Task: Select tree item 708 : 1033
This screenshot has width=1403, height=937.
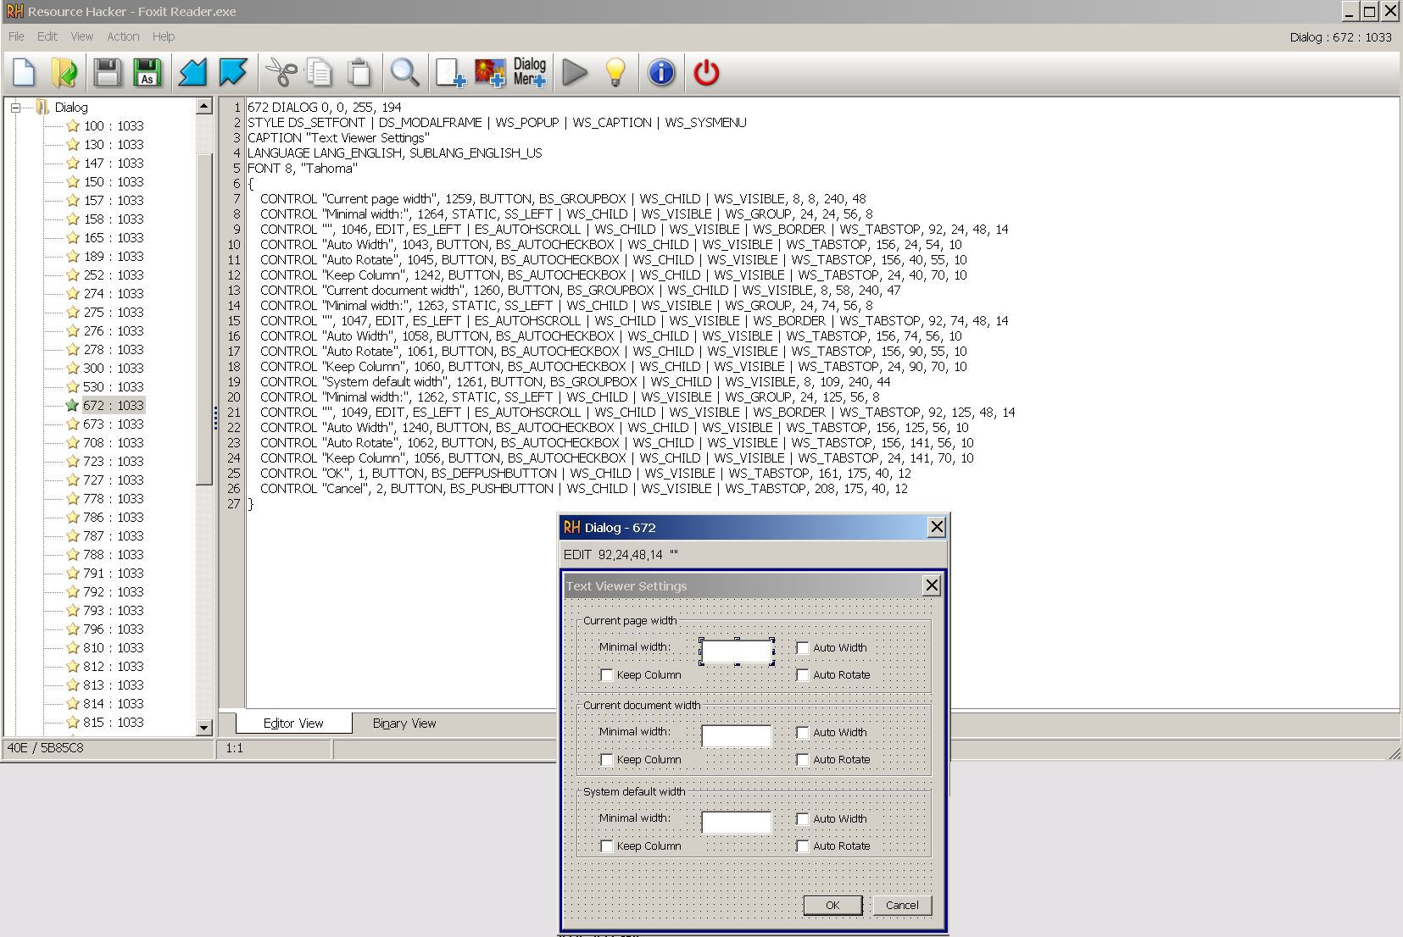Action: (x=114, y=443)
